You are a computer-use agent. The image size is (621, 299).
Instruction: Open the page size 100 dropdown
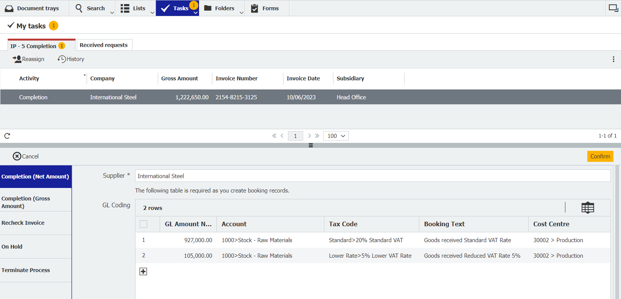click(336, 136)
